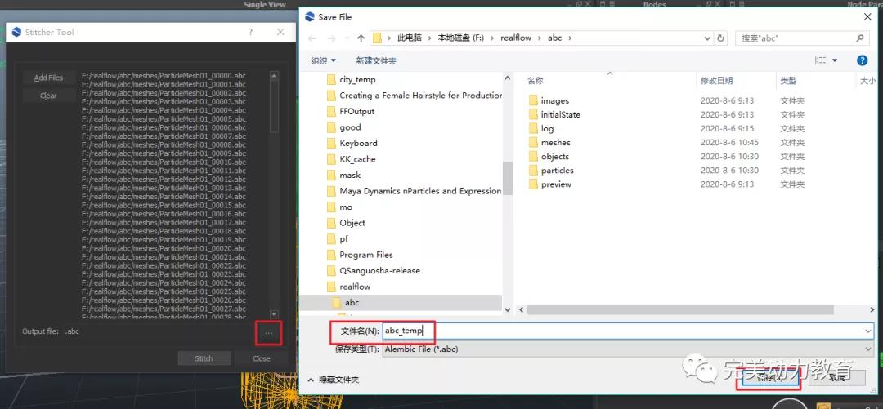The width and height of the screenshot is (883, 409).
Task: Click the Add Files button
Action: coord(48,78)
